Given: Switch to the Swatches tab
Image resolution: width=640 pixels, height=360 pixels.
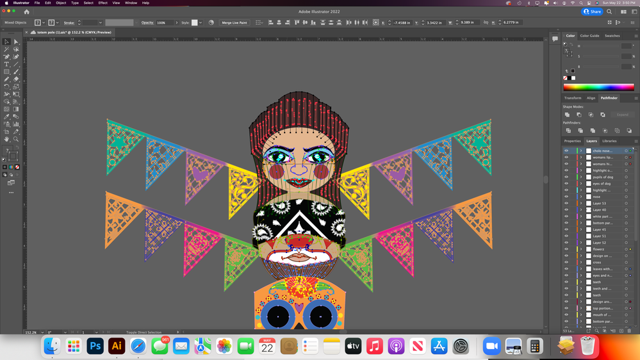Looking at the screenshot, I should tap(612, 36).
